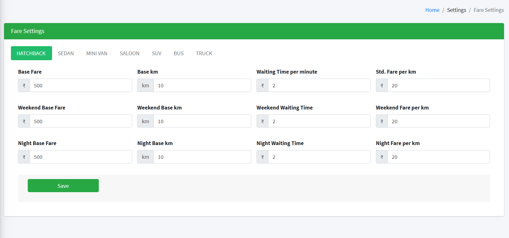This screenshot has width=509, height=238.
Task: Select the SALOON vehicle tab
Action: click(x=129, y=53)
